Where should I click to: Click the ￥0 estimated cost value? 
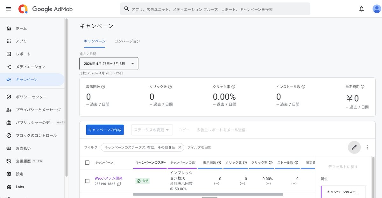pyautogui.click(x=352, y=98)
